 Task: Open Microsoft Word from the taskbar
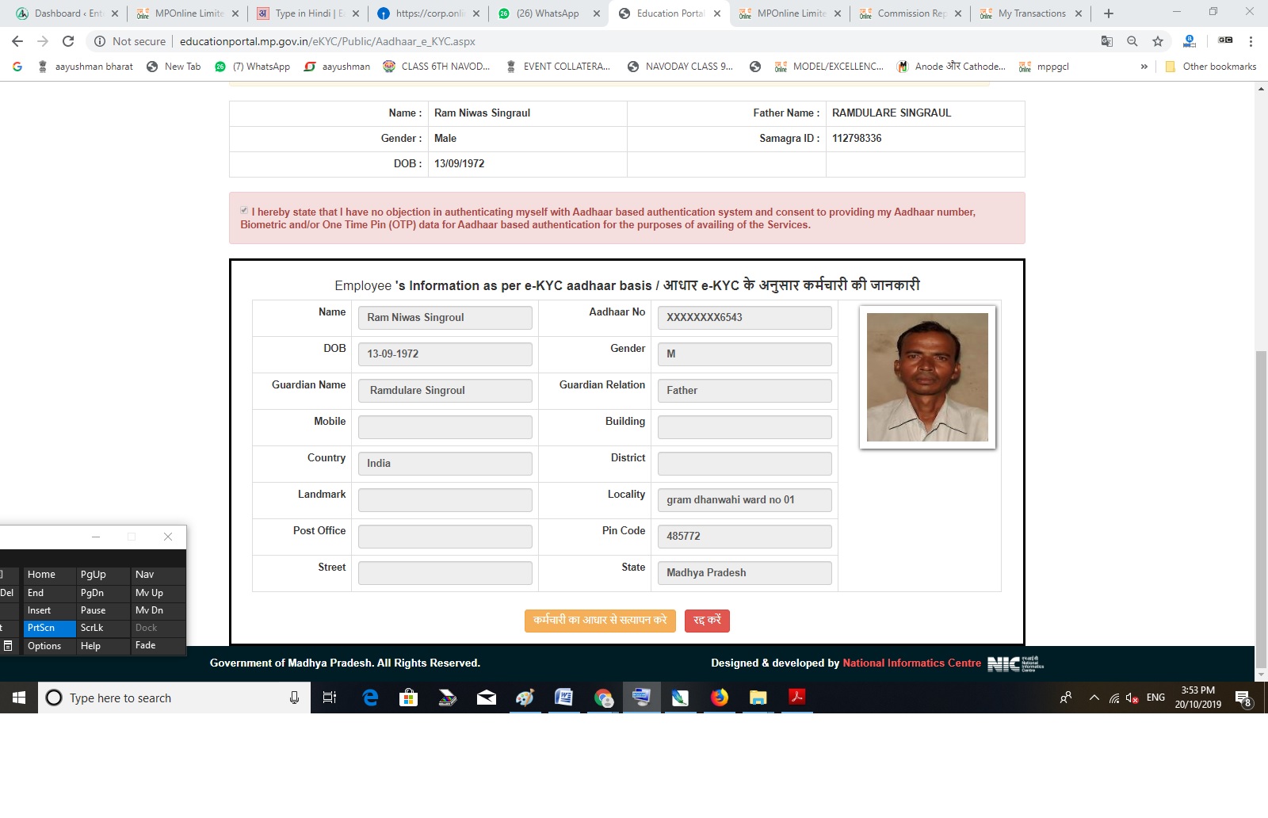[565, 698]
